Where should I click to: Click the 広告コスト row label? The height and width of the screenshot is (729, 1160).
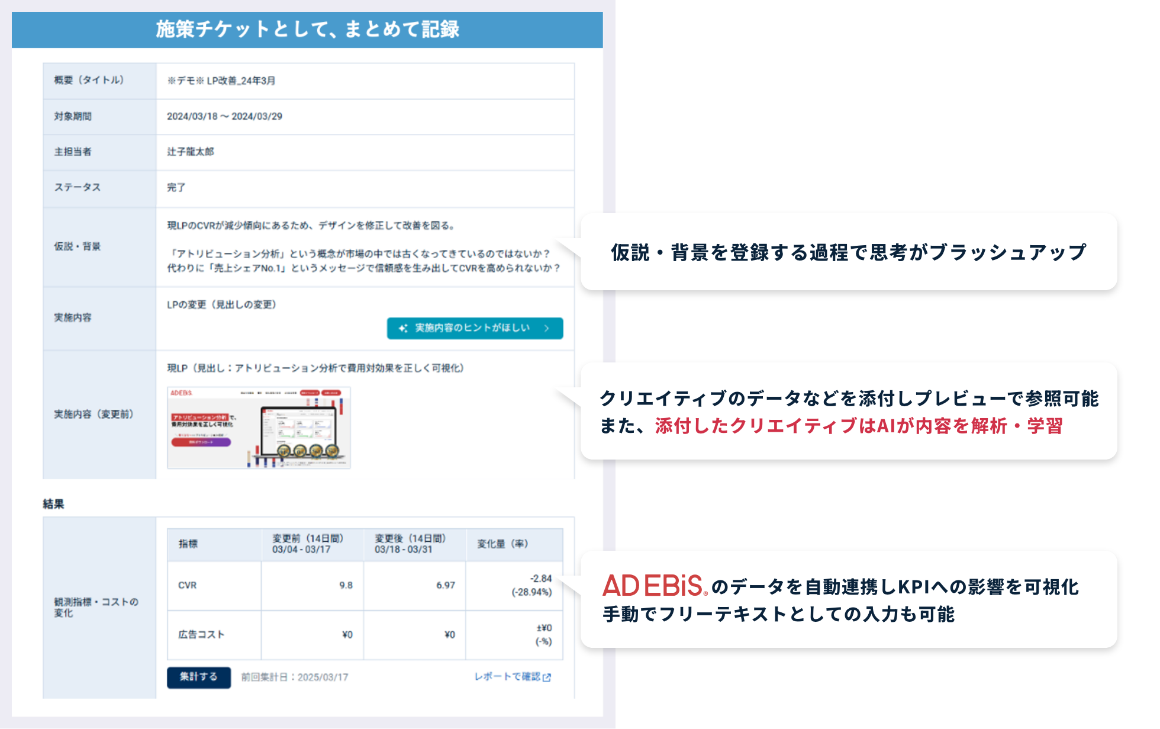point(201,635)
